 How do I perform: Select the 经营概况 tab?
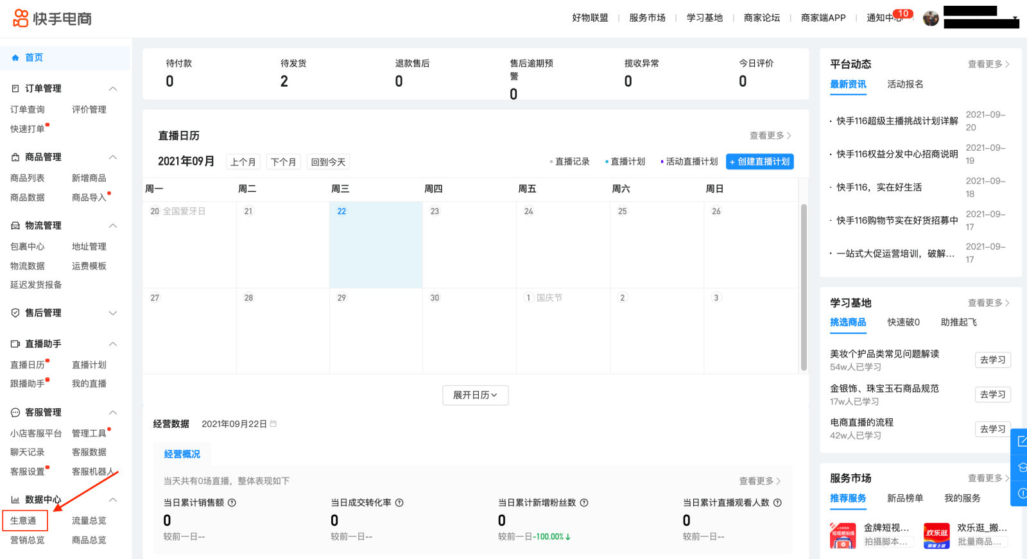click(182, 454)
